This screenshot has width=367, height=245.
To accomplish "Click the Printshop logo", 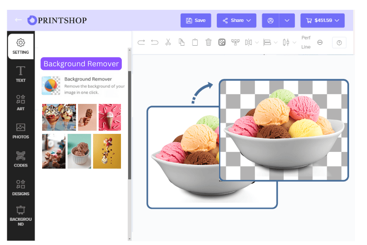I will [57, 20].
